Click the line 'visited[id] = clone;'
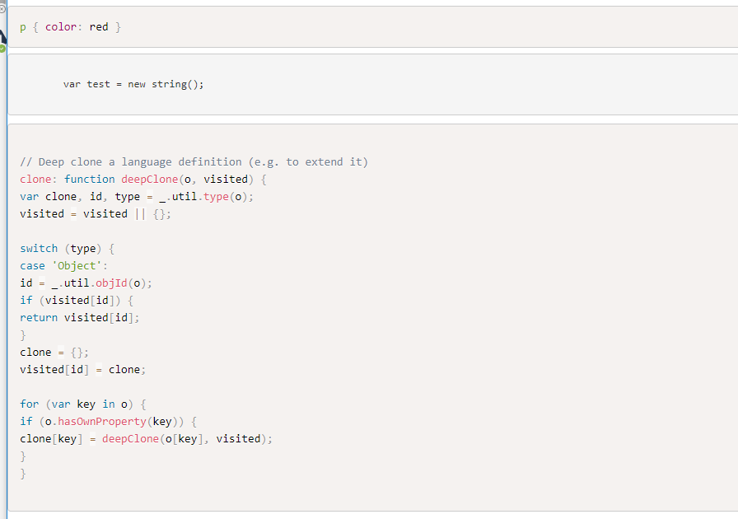Viewport: 738px width, 519px height. 83,370
